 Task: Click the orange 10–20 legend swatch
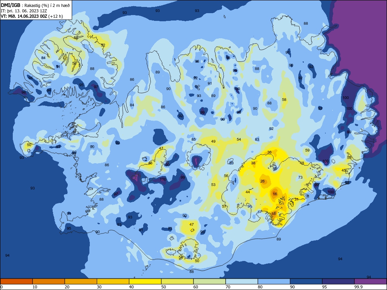[49, 281]
